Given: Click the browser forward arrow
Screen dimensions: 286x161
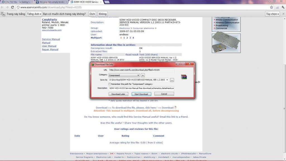Looking at the screenshot, I should [7, 7].
